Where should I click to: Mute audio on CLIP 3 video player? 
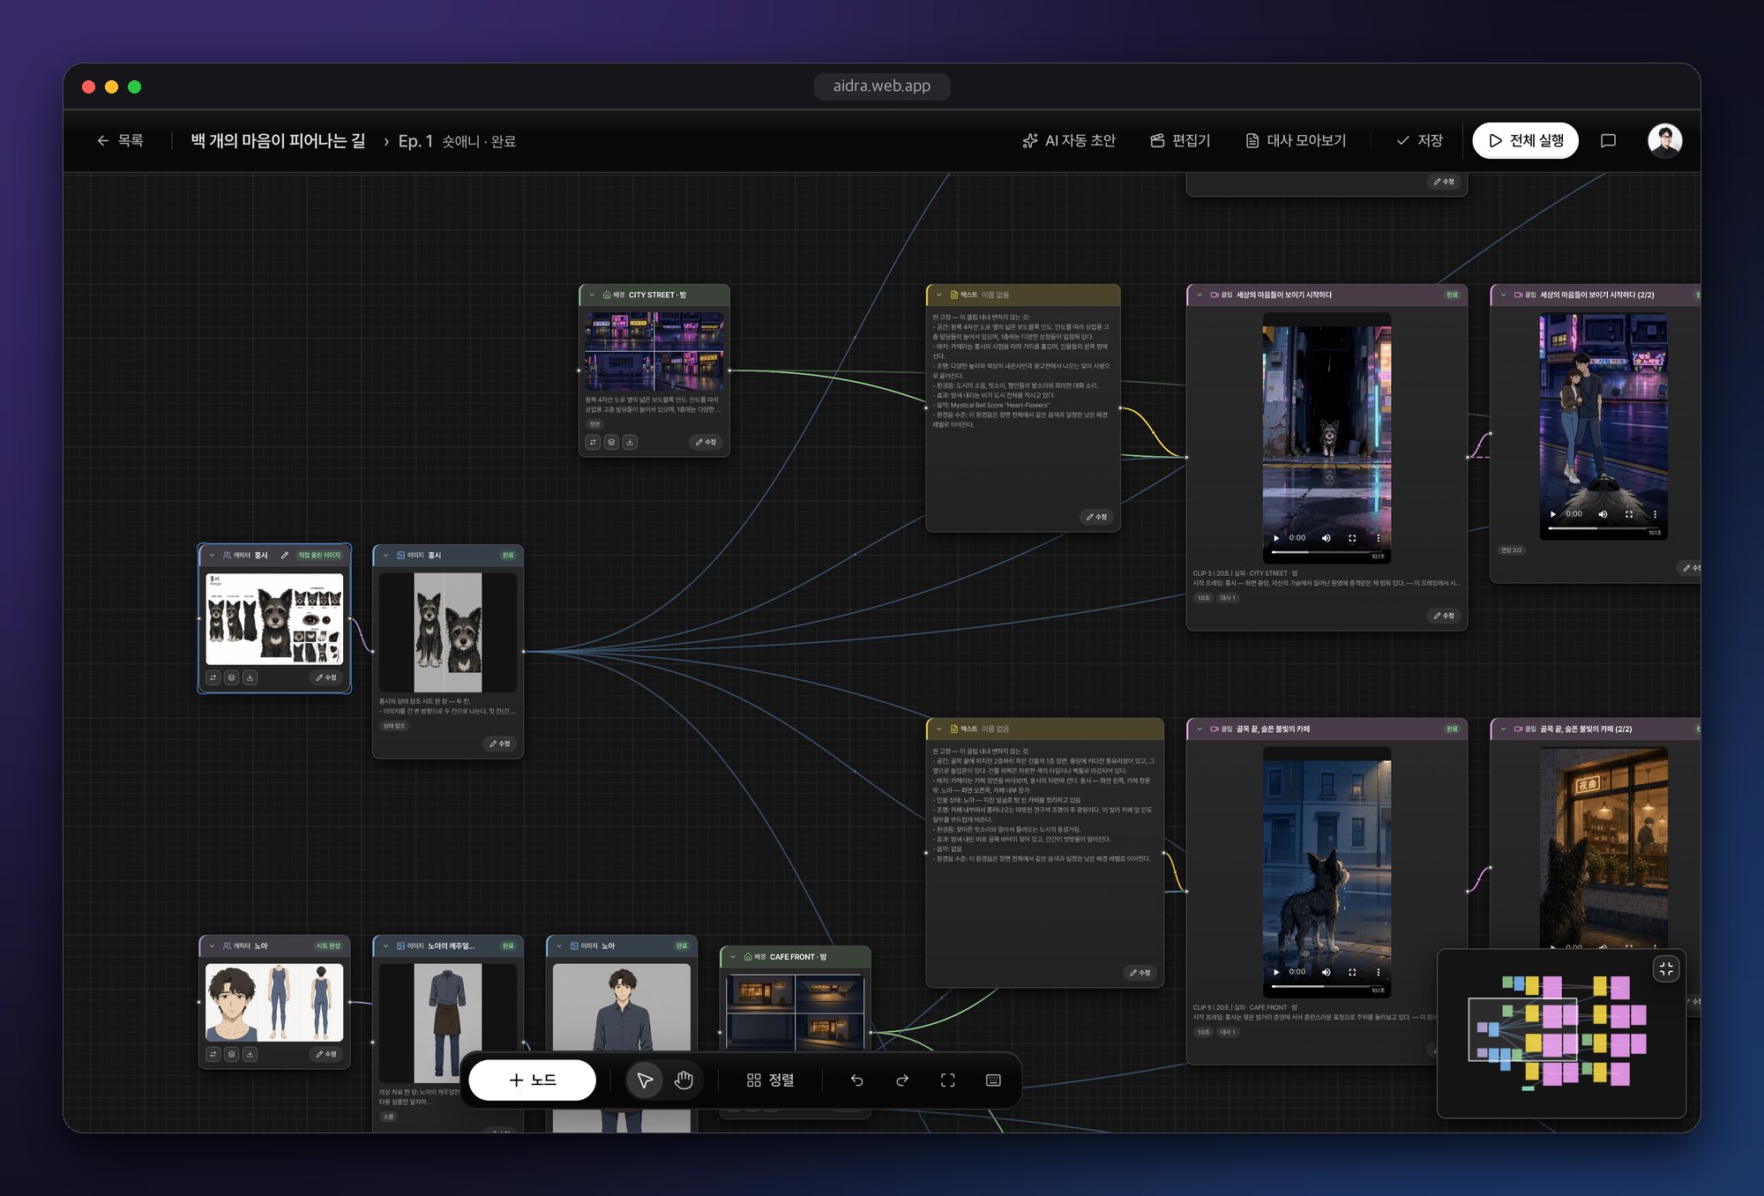(x=1326, y=538)
